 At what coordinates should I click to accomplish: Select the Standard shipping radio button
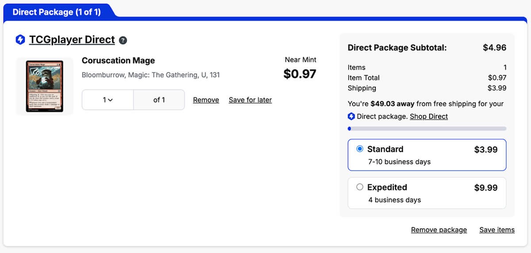[x=360, y=149]
